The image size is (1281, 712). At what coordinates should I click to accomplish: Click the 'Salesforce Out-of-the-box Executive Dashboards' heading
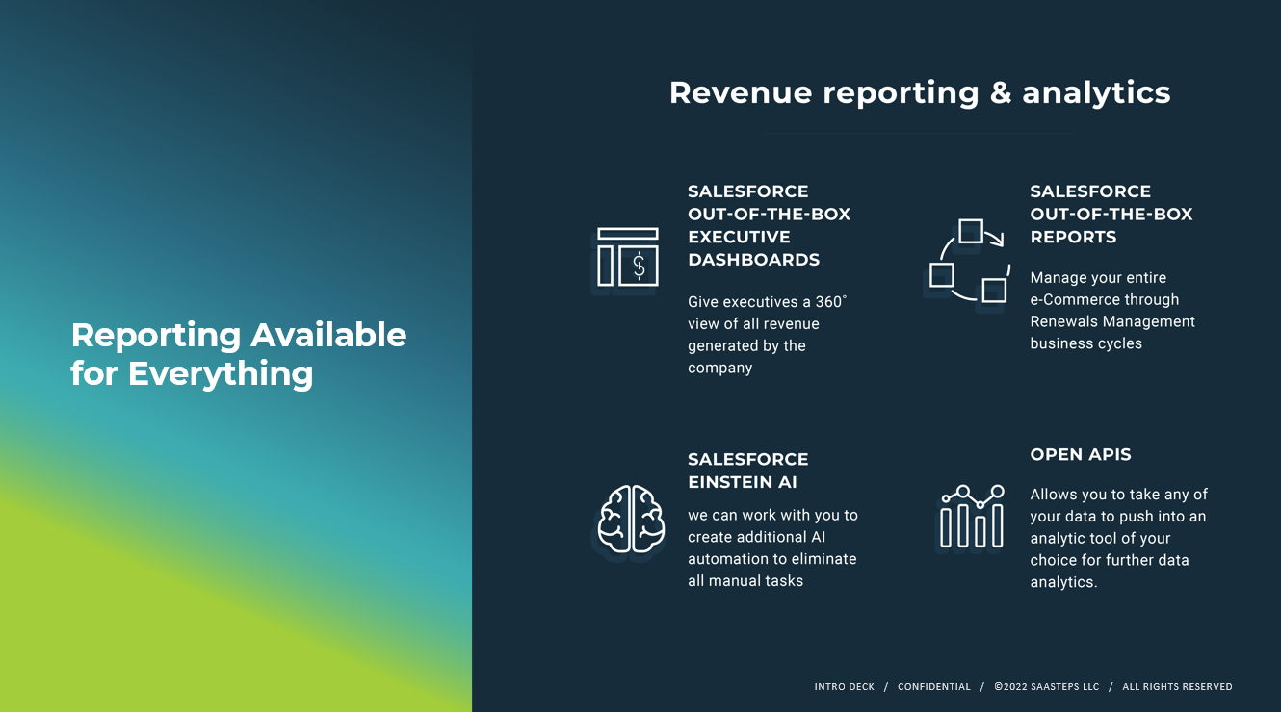pos(769,225)
